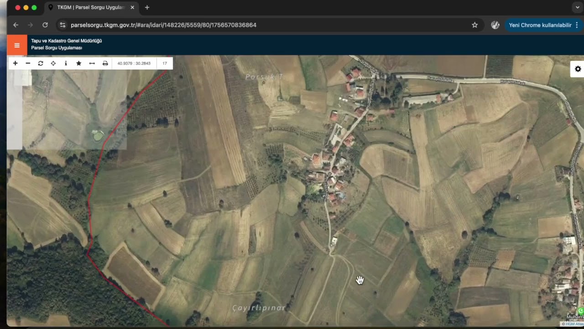The image size is (584, 329).
Task: Go back in browser history
Action: pyautogui.click(x=16, y=25)
